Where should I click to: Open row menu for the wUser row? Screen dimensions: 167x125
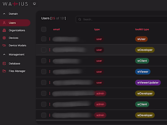[50, 39]
